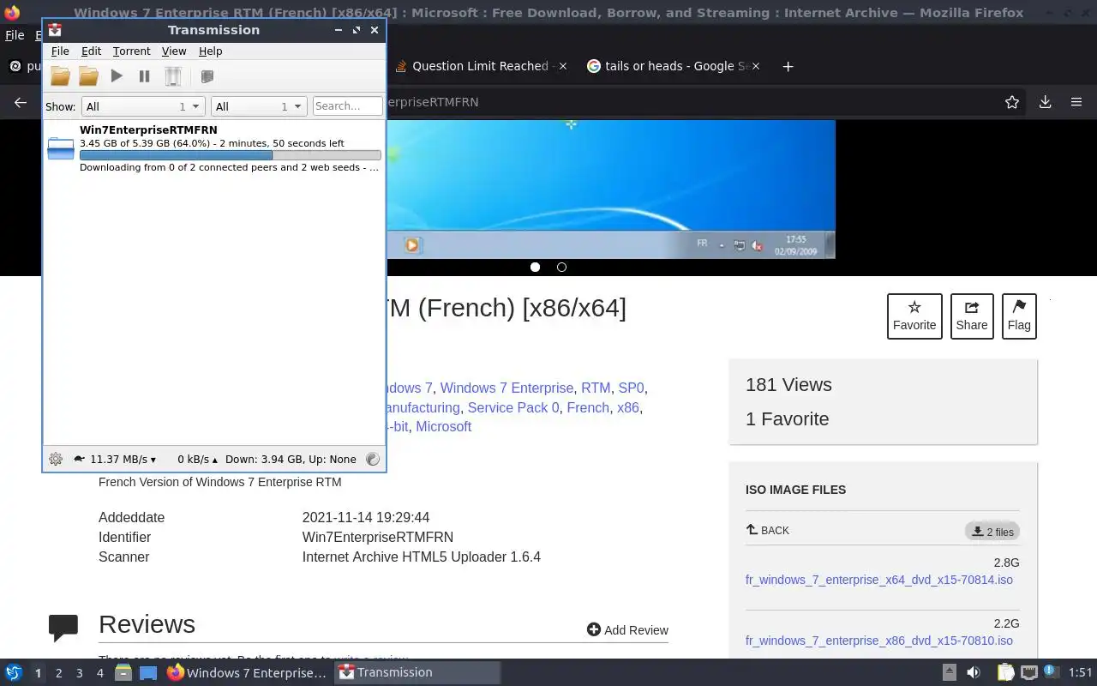Open second All filter dropdown in Transmission
The image size is (1097, 686).
click(x=258, y=106)
